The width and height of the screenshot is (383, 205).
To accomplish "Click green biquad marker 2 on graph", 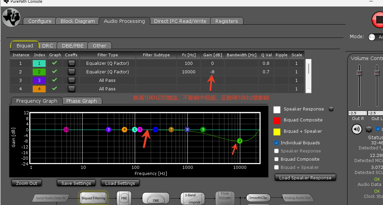I will [240, 141].
